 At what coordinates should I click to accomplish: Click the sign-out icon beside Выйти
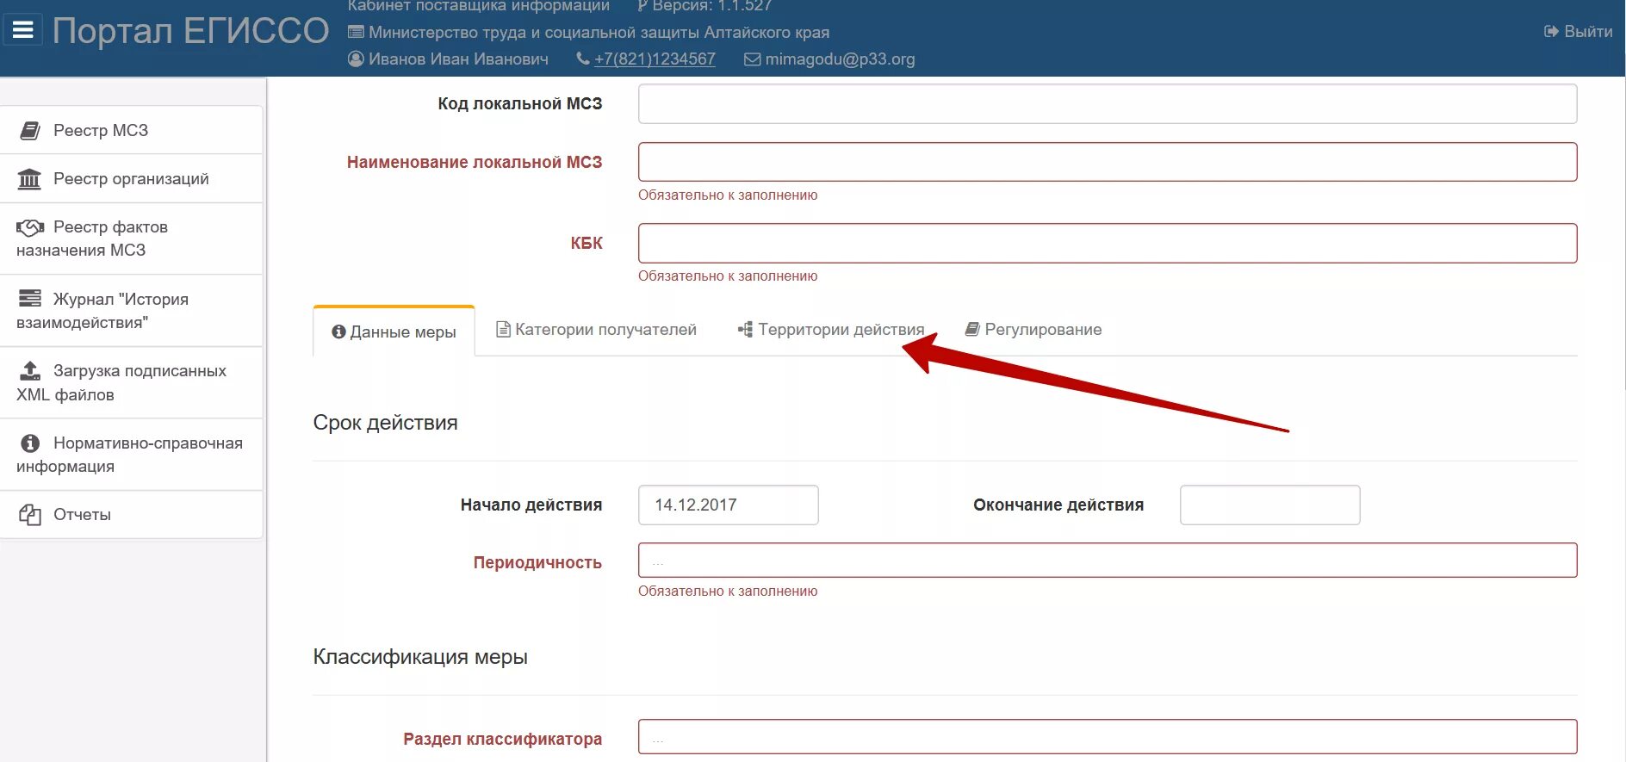point(1551,31)
